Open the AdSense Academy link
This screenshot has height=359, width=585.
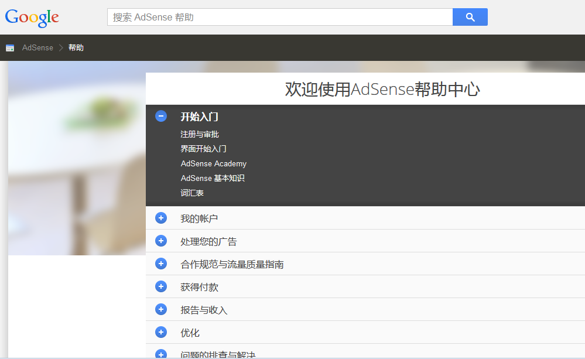[213, 163]
